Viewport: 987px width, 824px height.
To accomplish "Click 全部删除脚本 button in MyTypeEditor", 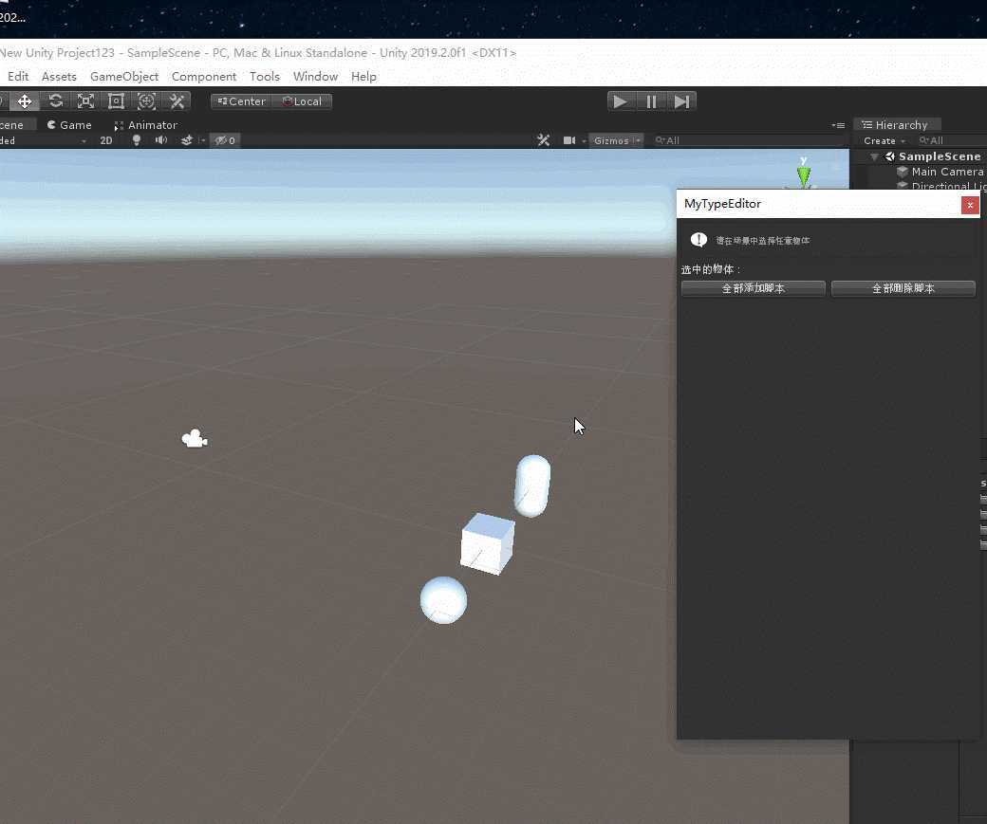I will (x=903, y=288).
